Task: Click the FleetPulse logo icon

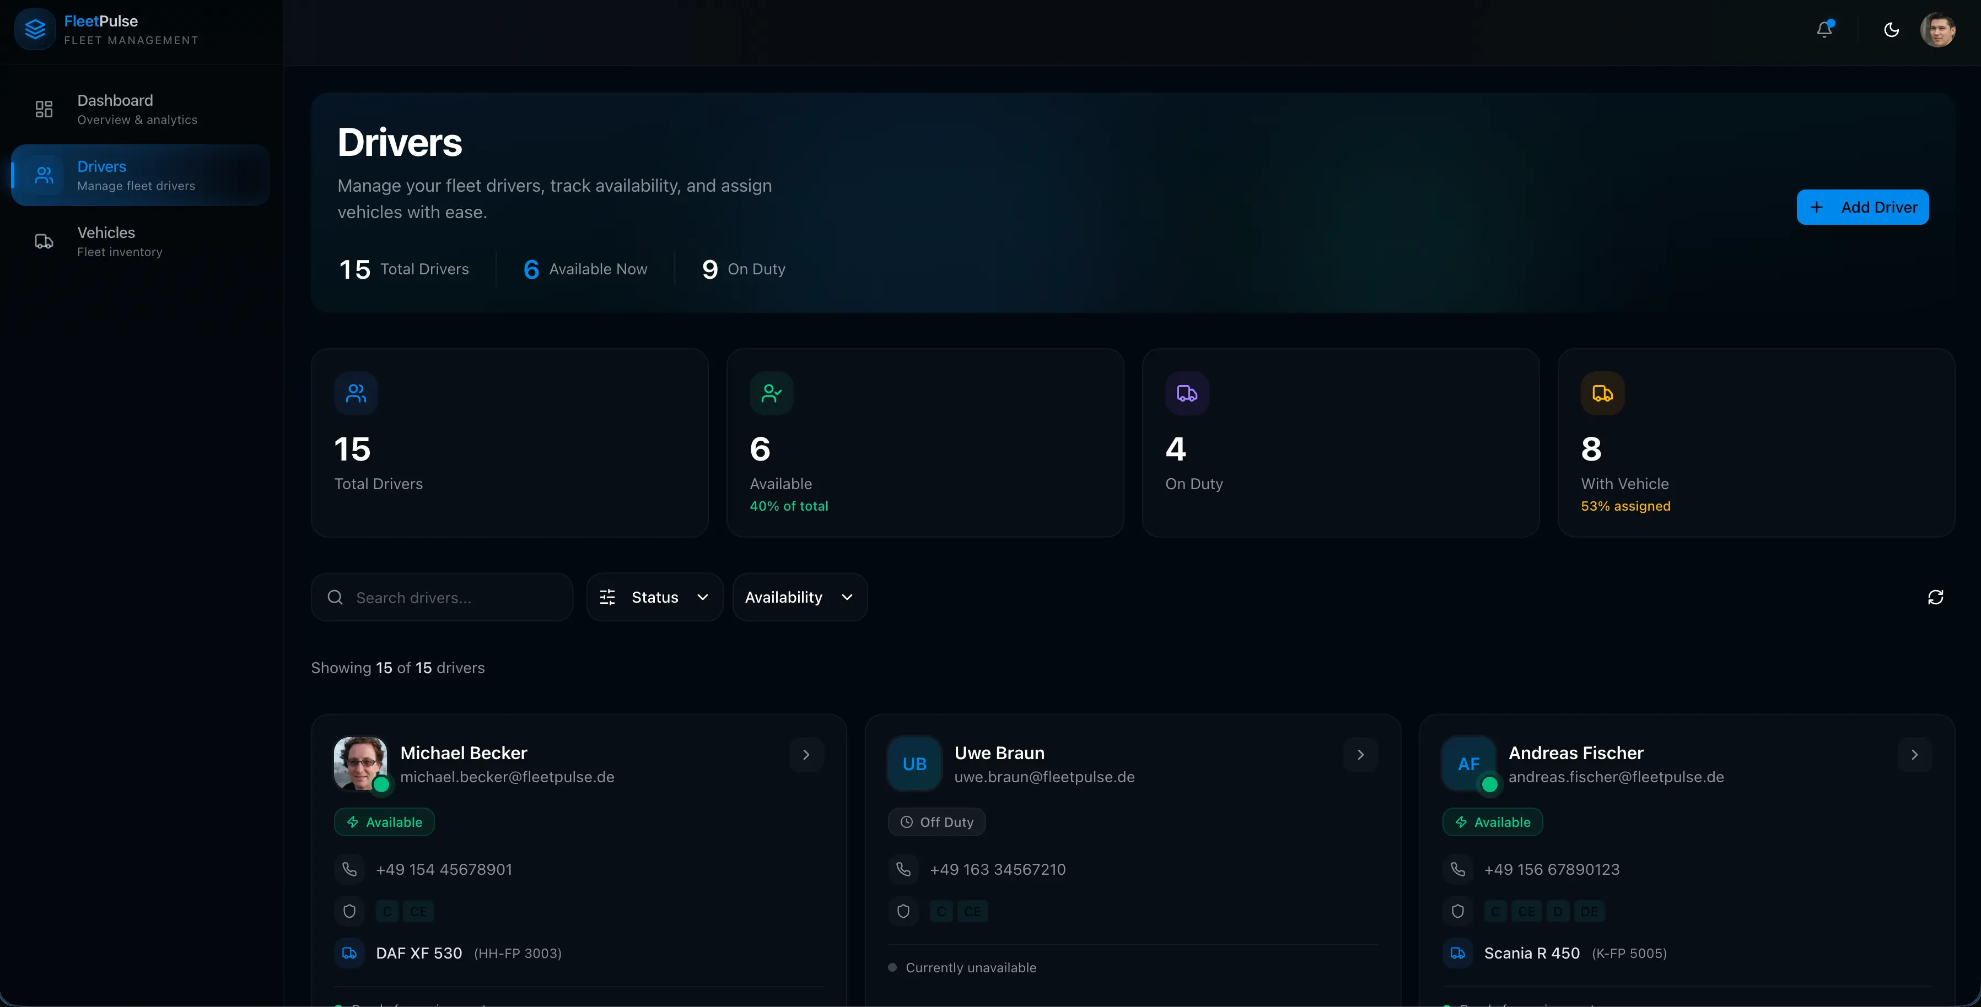Action: pos(35,29)
